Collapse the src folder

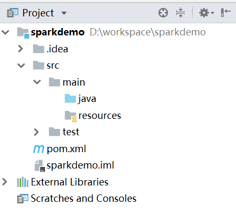click(21, 66)
